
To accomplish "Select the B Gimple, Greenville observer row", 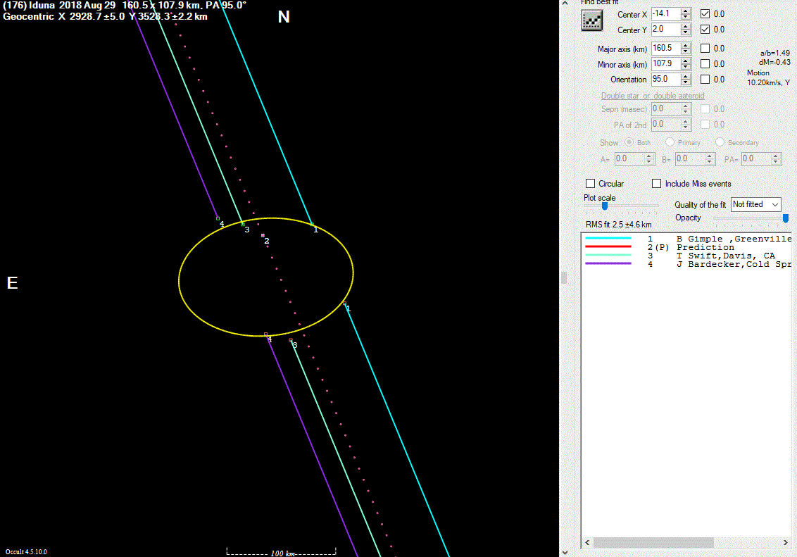I will tap(688, 238).
